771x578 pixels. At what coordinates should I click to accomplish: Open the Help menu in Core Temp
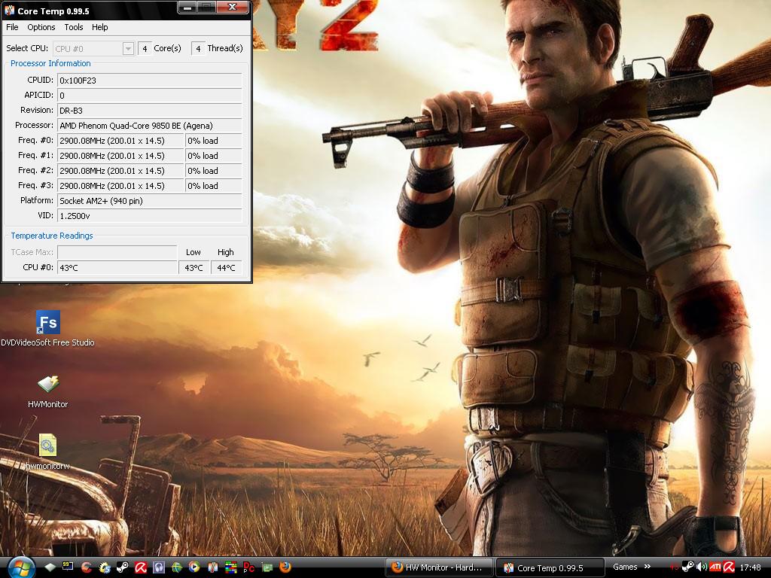[100, 27]
